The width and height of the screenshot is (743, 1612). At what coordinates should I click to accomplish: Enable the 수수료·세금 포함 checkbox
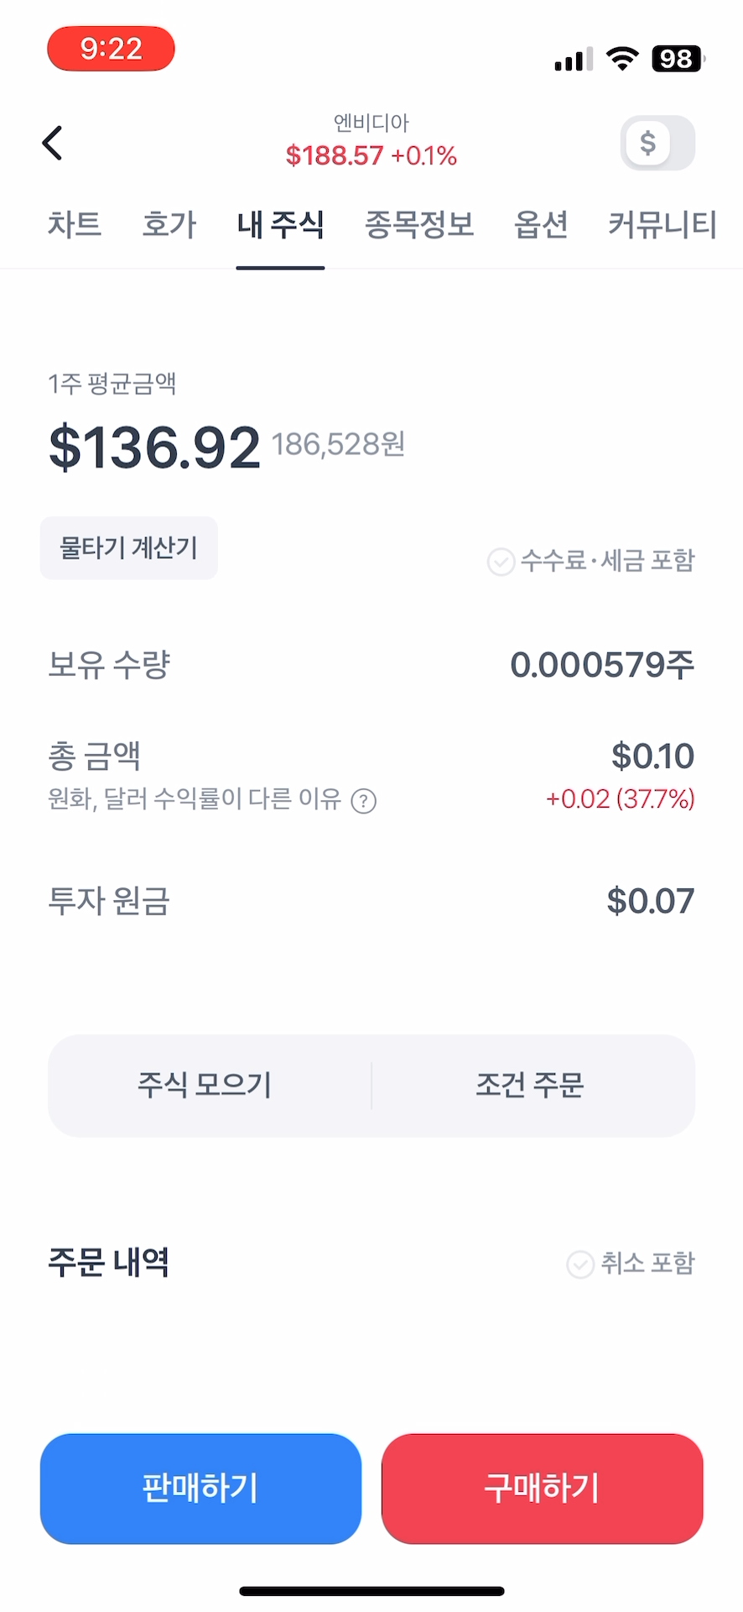point(501,561)
